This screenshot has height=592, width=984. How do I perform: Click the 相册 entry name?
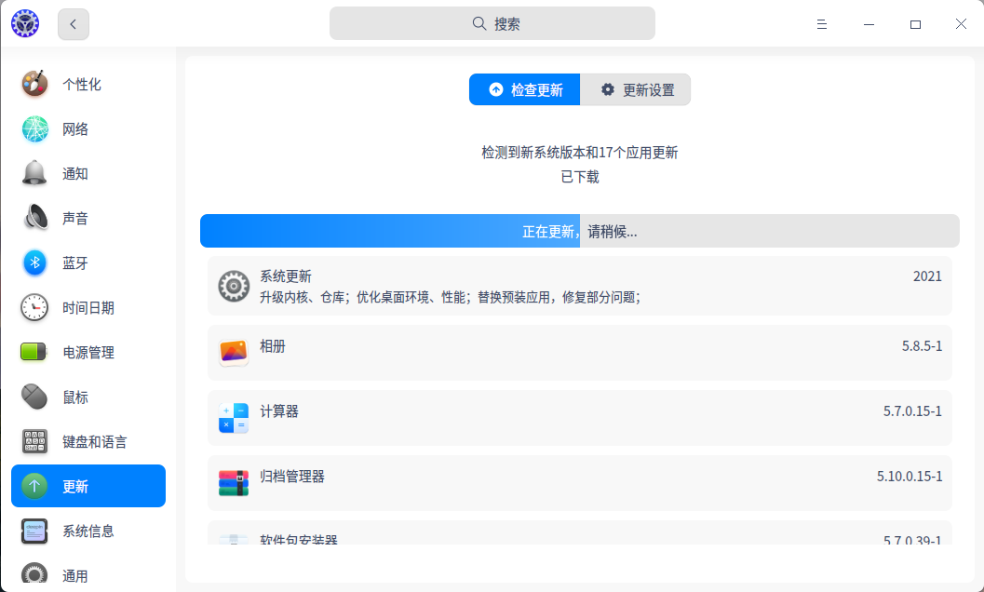coord(273,346)
